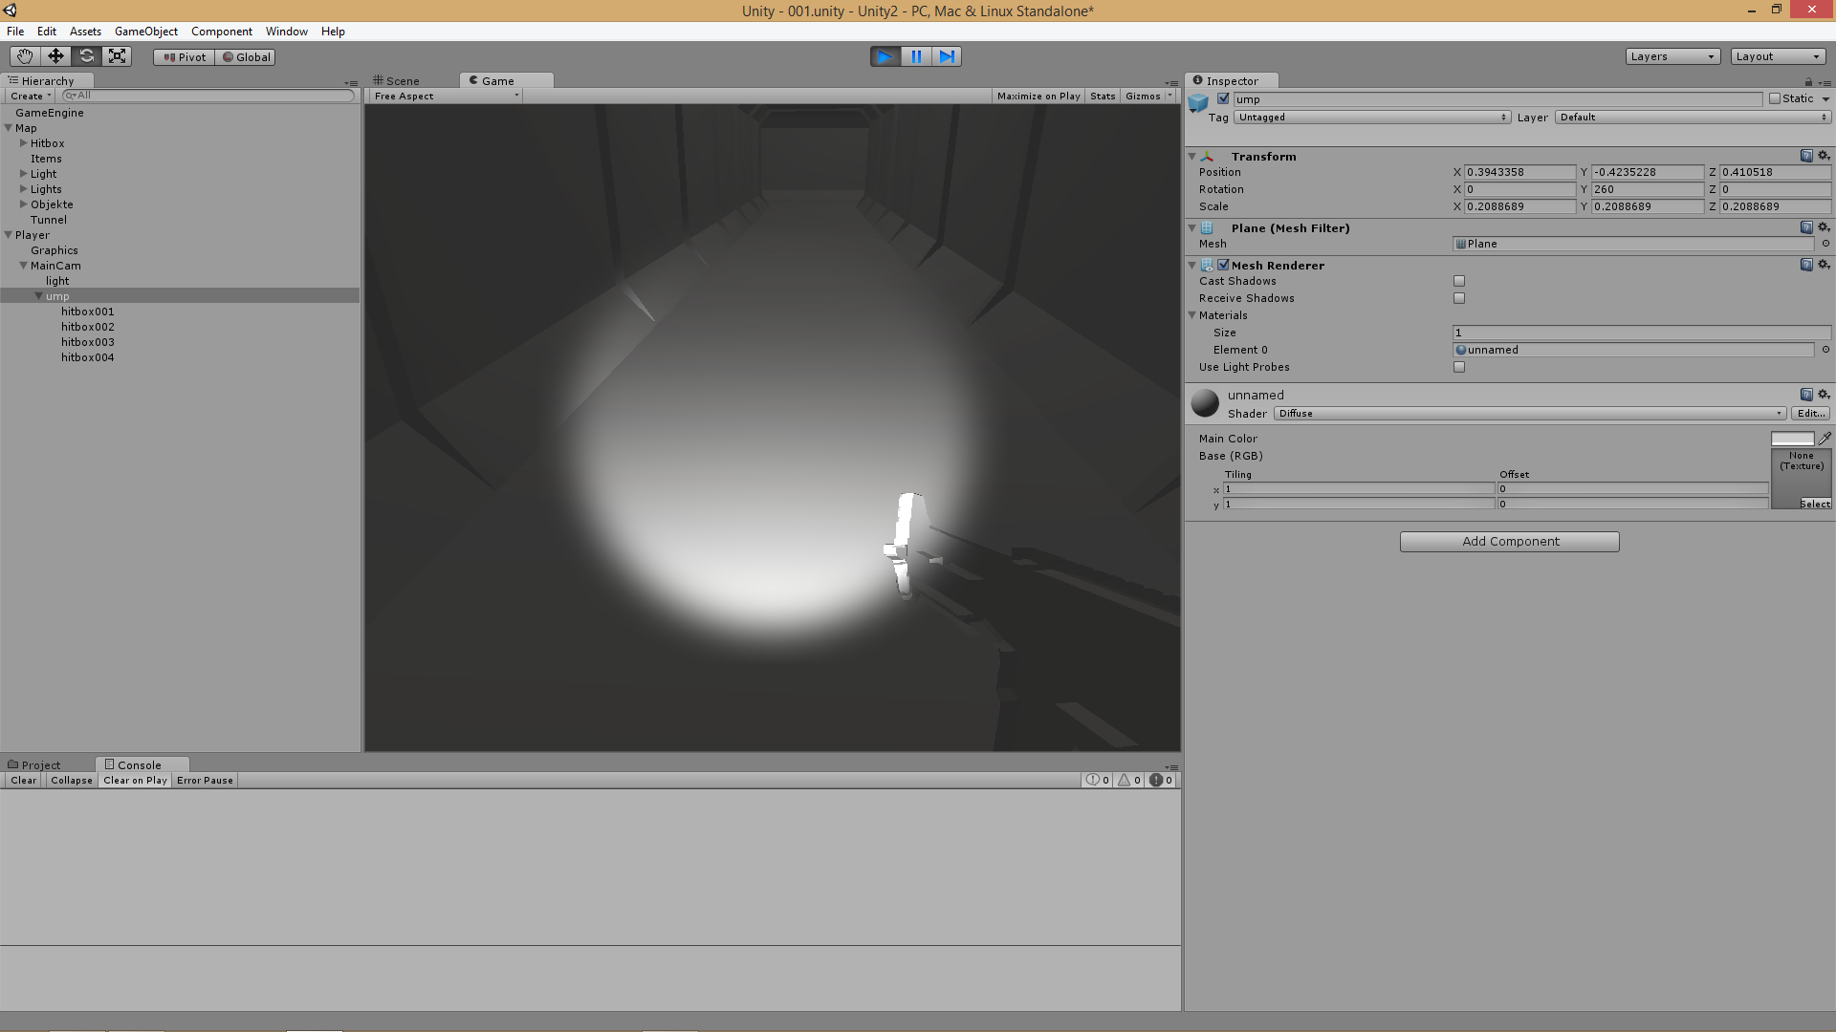This screenshot has height=1032, width=1836.
Task: Open the Layers dropdown
Action: pyautogui.click(x=1672, y=56)
